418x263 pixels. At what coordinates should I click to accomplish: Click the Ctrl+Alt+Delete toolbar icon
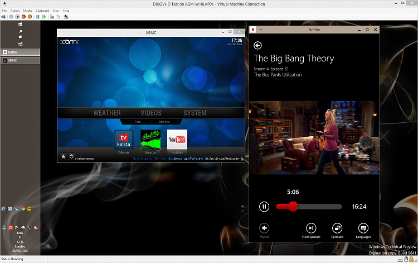click(x=3, y=17)
